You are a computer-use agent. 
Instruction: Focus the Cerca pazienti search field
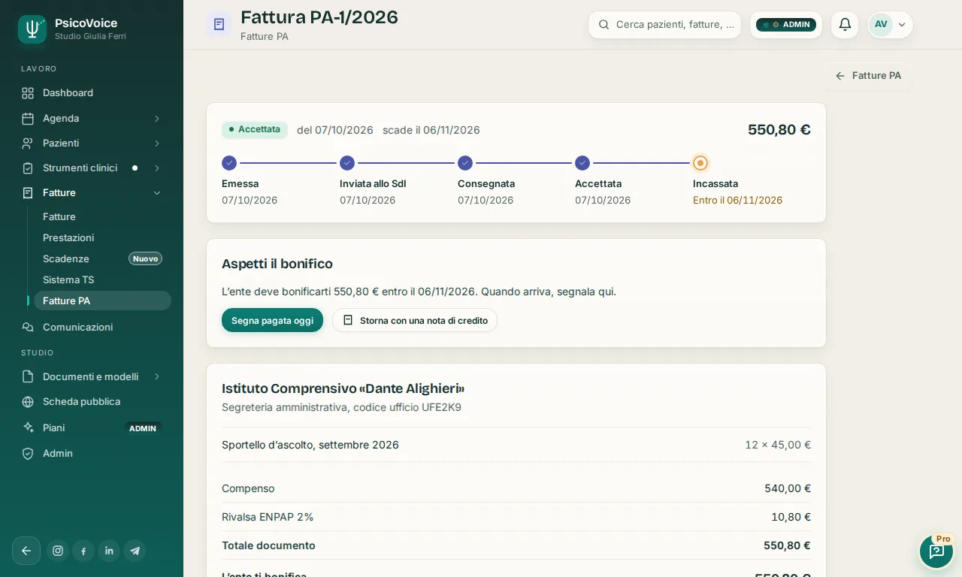pyautogui.click(x=665, y=25)
